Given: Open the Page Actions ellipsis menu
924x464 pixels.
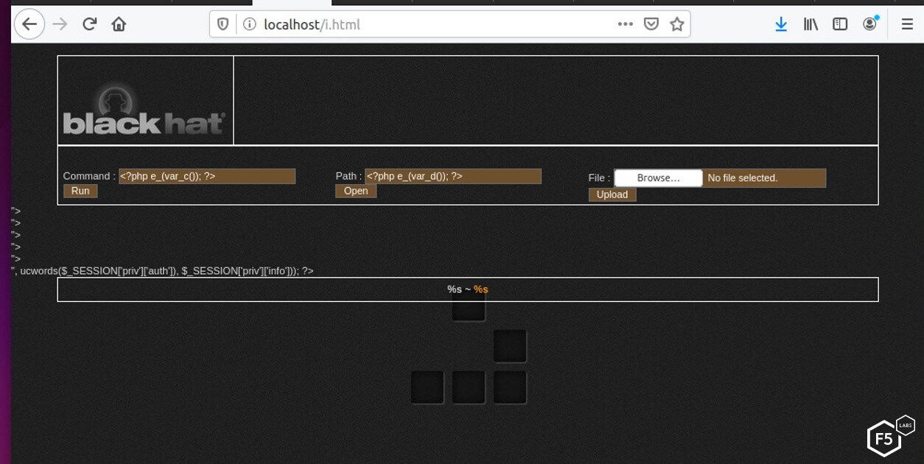Looking at the screenshot, I should click(x=625, y=24).
